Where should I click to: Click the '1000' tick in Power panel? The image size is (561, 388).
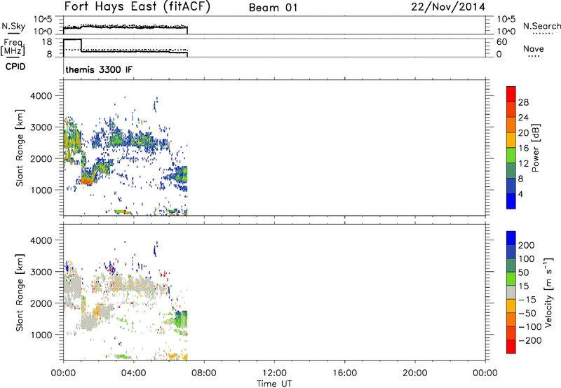[x=41, y=190]
